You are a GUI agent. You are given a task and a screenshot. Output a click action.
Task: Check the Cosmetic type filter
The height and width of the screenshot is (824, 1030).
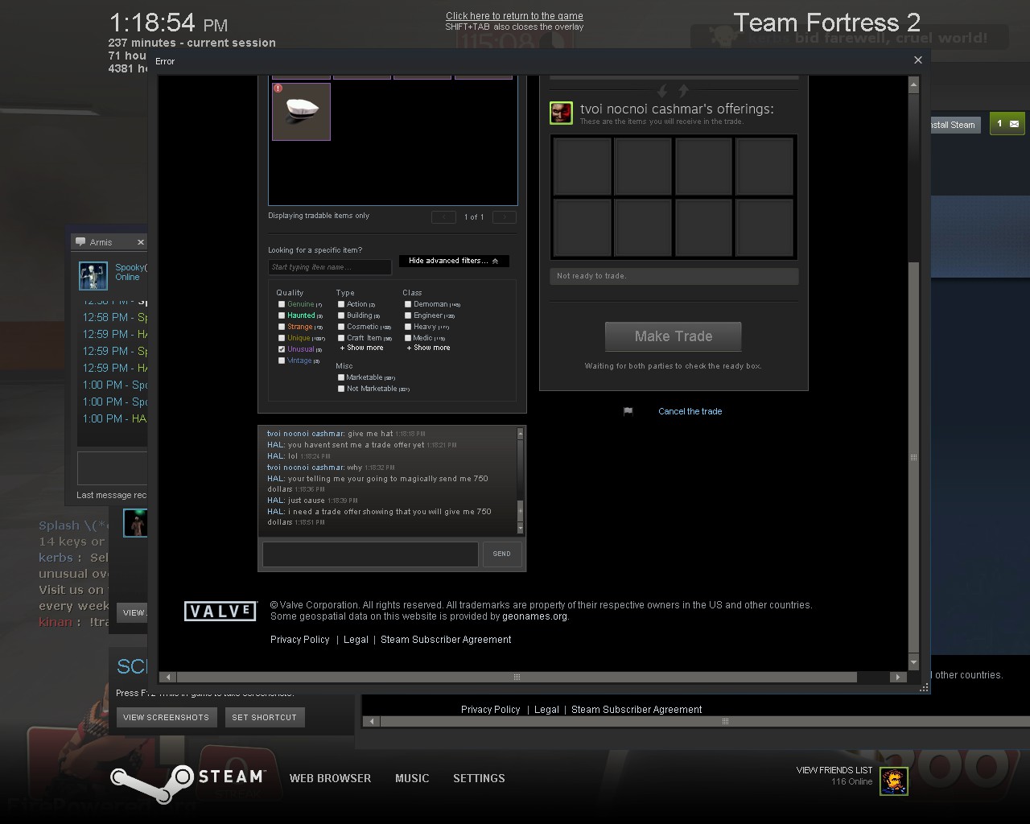tap(341, 327)
